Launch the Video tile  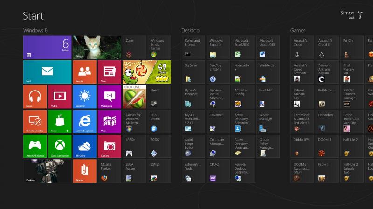[x=60, y=97]
